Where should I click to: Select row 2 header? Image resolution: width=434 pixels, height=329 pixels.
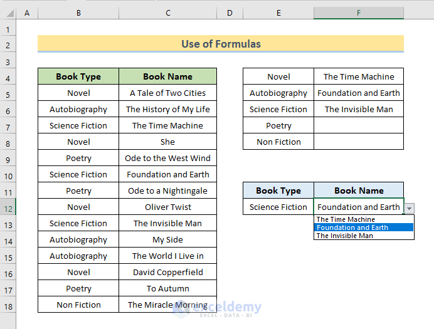8,45
